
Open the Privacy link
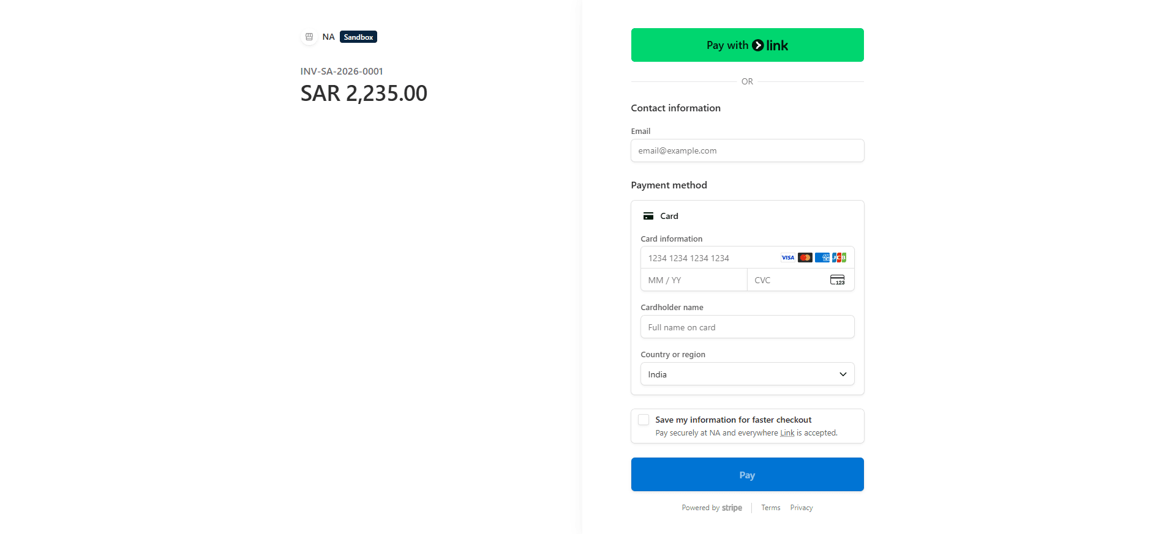point(802,508)
